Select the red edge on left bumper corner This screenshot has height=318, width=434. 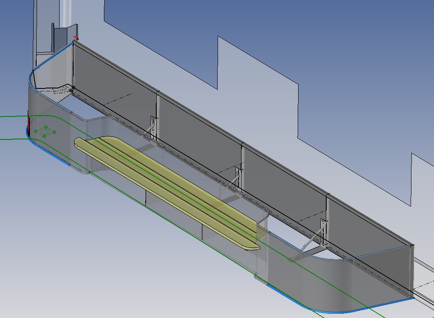click(28, 123)
